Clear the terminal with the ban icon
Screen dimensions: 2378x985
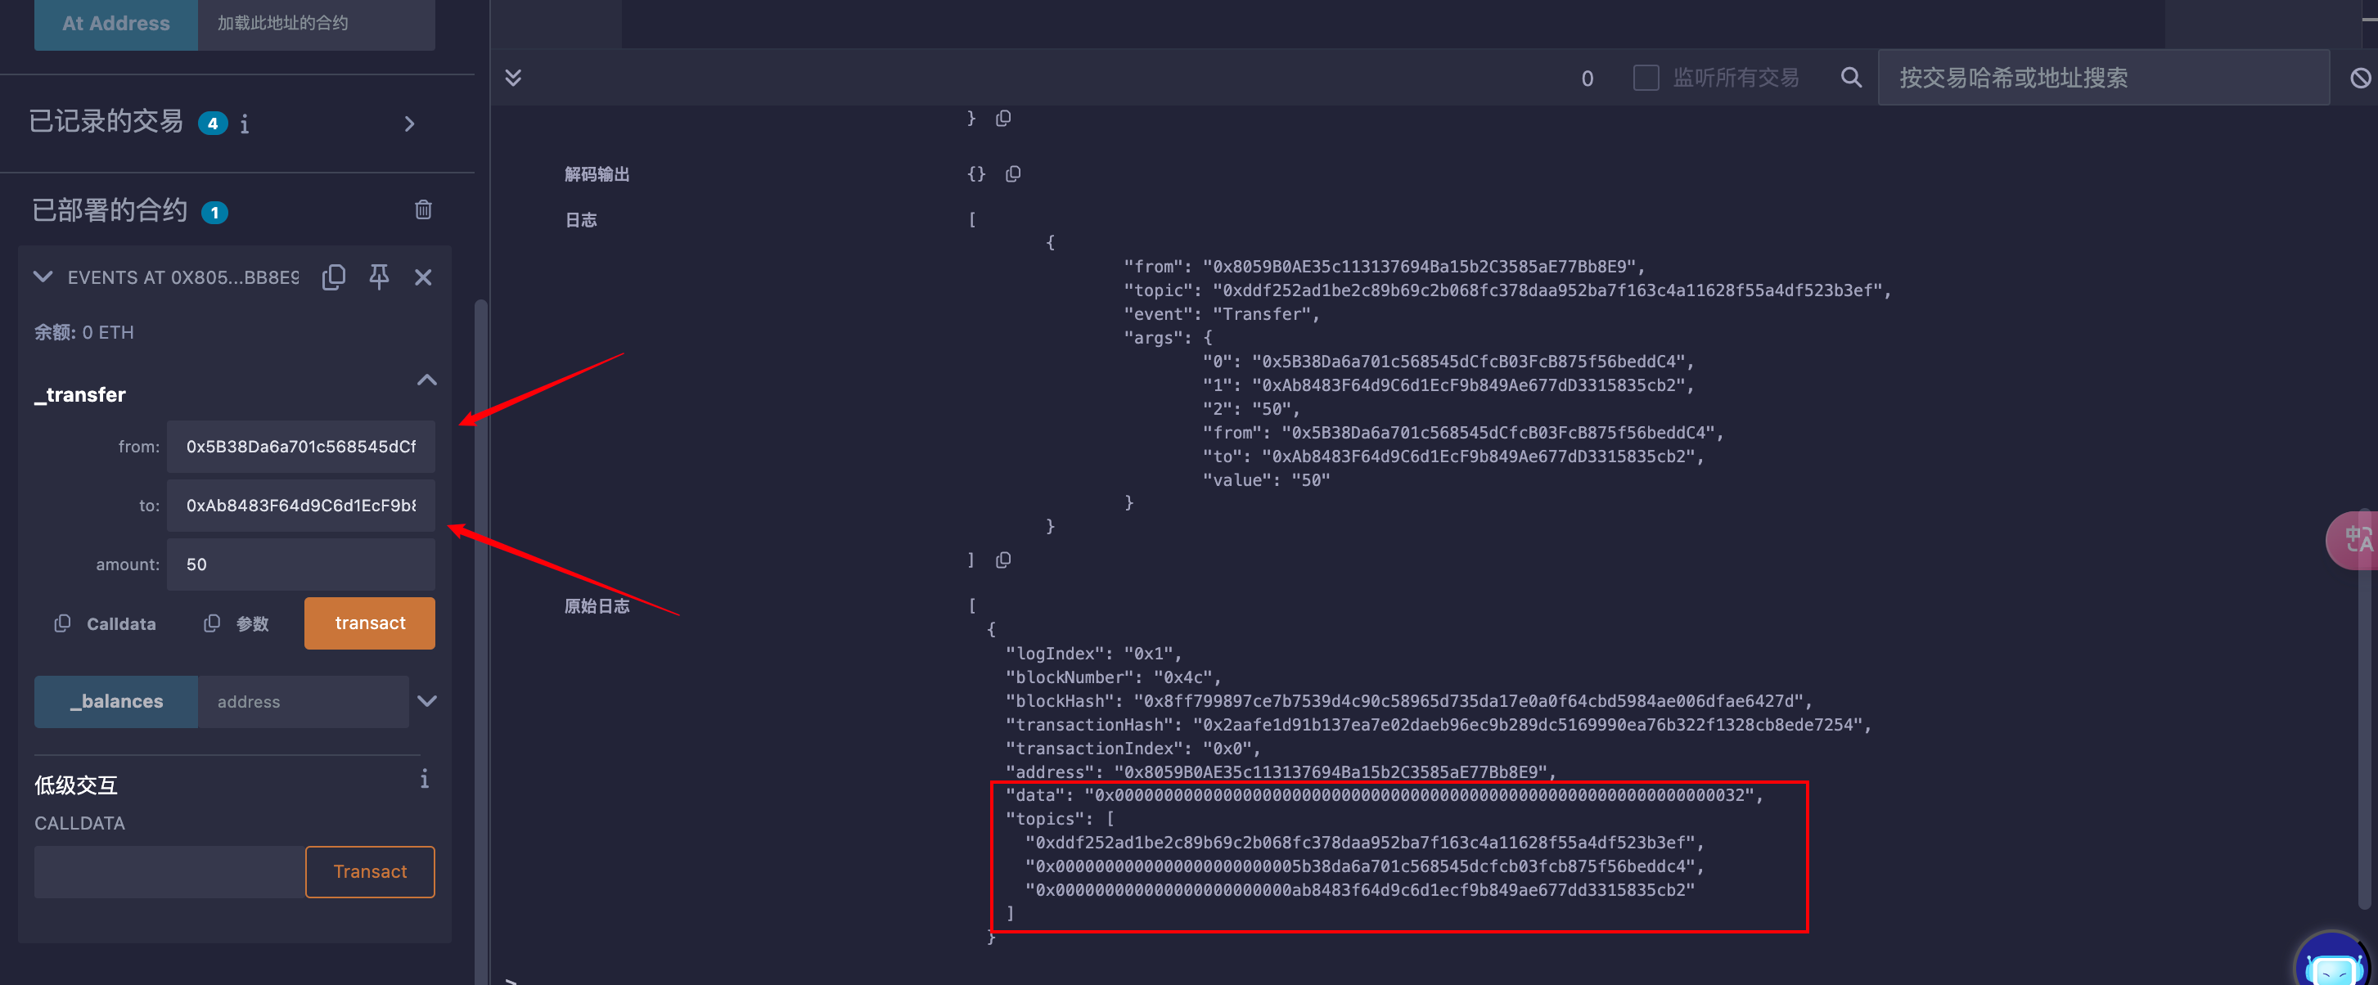pyautogui.click(x=2361, y=79)
